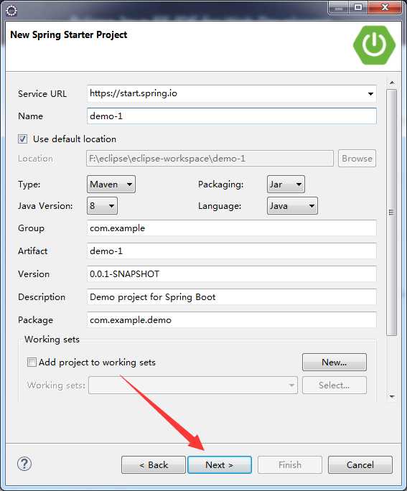The width and height of the screenshot is (407, 491).
Task: Edit the Group field com.example
Action: [232, 228]
